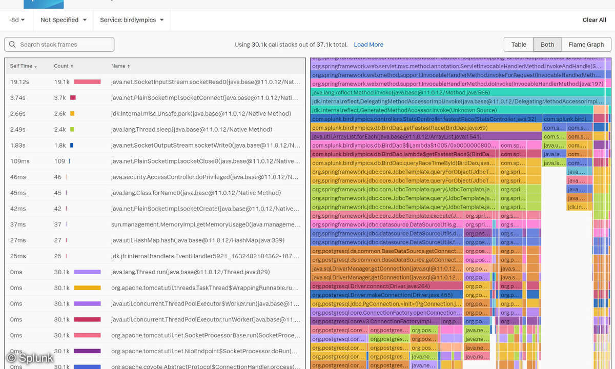Select the NioEndpoint$SocketProcessor.doRun row
This screenshot has height=369, width=615.
coord(155,352)
